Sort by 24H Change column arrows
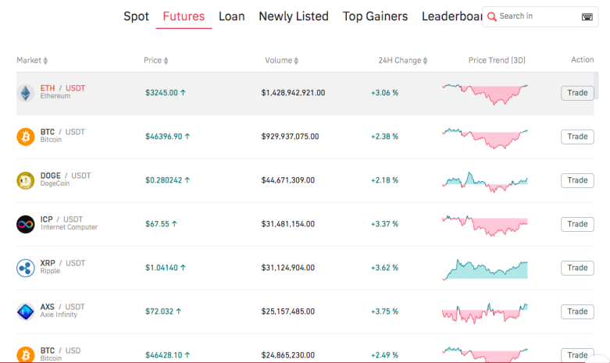Image resolution: width=610 pixels, height=363 pixels. click(425, 61)
